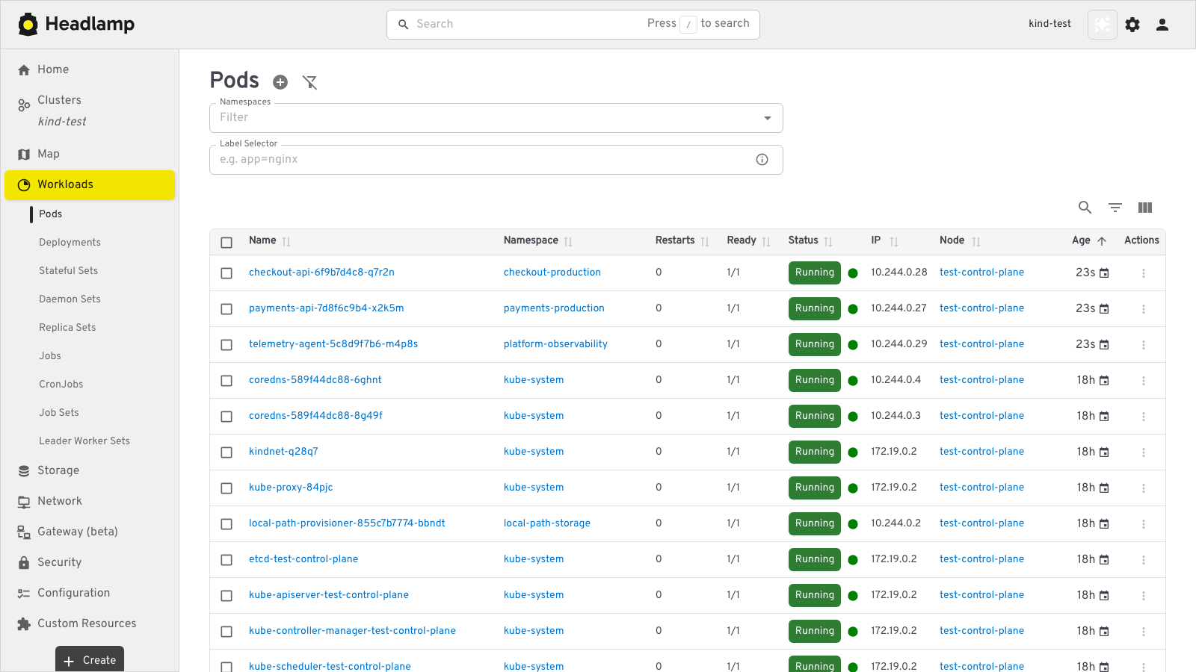The width and height of the screenshot is (1196, 672).
Task: Clear filters with the funnel-off icon
Action: point(310,82)
